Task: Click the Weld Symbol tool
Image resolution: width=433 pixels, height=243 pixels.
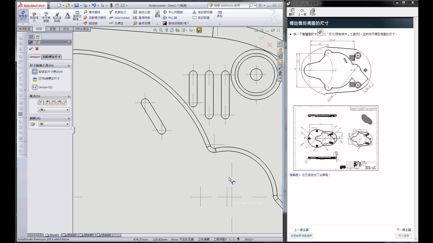Action: point(119,18)
